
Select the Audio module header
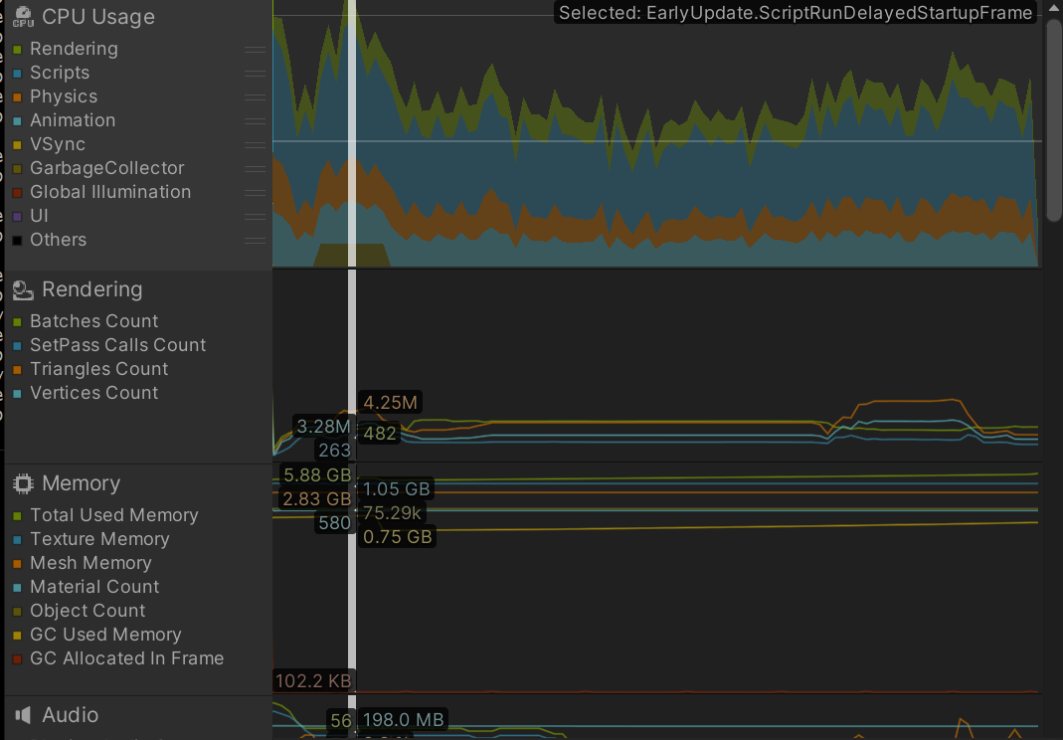click(x=70, y=715)
